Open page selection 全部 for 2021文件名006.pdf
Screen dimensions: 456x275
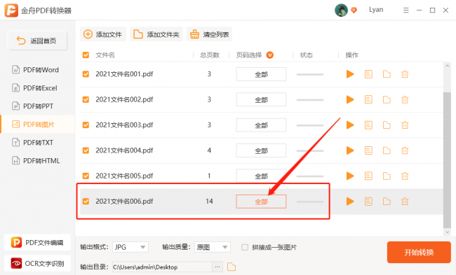[x=261, y=202]
